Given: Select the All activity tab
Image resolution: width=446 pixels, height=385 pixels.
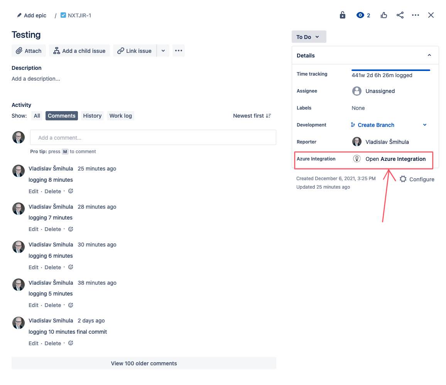Looking at the screenshot, I should click(37, 116).
